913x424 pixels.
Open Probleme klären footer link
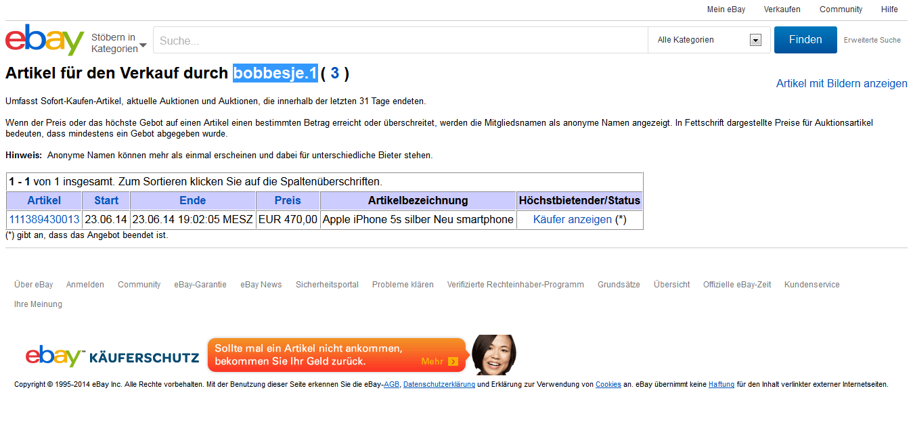tap(403, 285)
